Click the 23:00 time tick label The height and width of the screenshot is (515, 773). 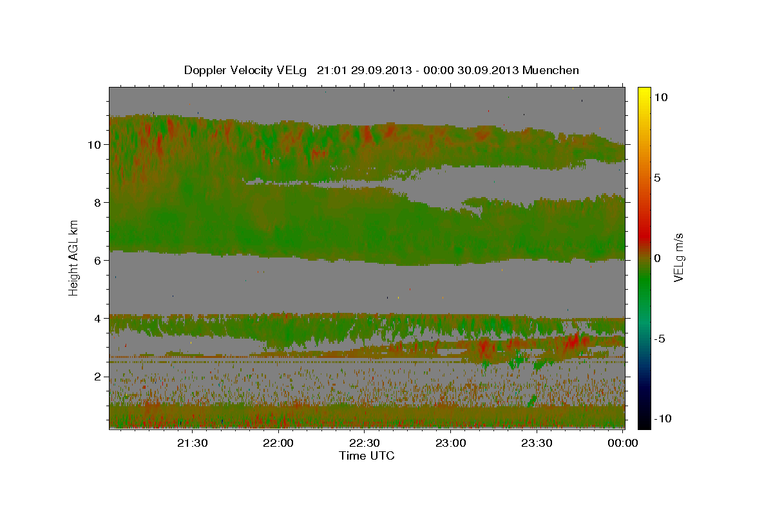pyautogui.click(x=450, y=443)
